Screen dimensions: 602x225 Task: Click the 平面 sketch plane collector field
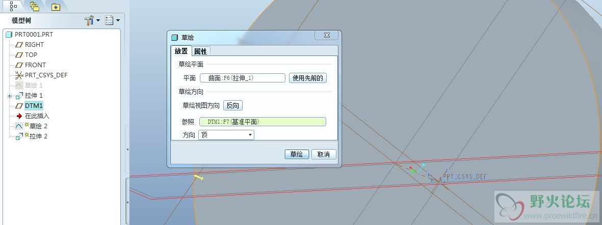tap(243, 78)
